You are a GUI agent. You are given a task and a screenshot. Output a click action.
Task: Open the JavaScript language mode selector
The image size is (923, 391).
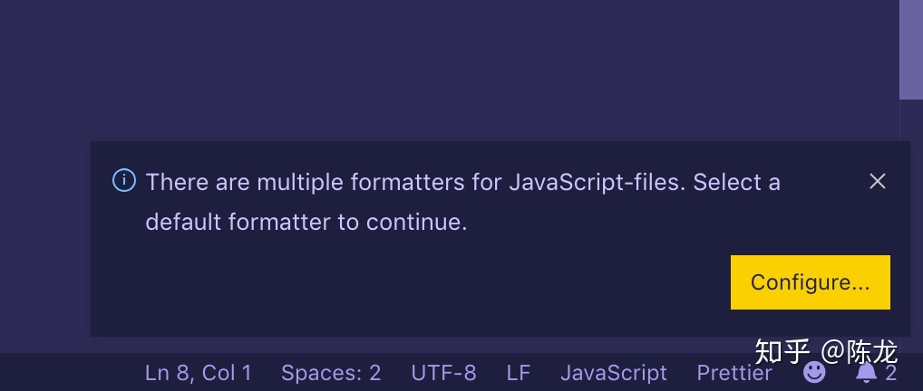pyautogui.click(x=614, y=372)
